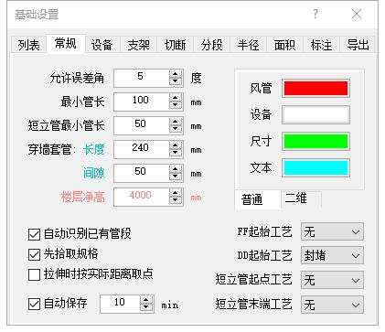Pick the green 尺寸 color swatch
The width and height of the screenshot is (385, 332).
coord(315,142)
